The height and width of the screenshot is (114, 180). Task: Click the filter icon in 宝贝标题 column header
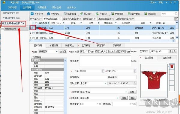48,23
